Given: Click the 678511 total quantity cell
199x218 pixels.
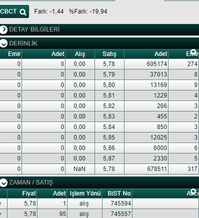Looking at the screenshot, I should point(146,169).
